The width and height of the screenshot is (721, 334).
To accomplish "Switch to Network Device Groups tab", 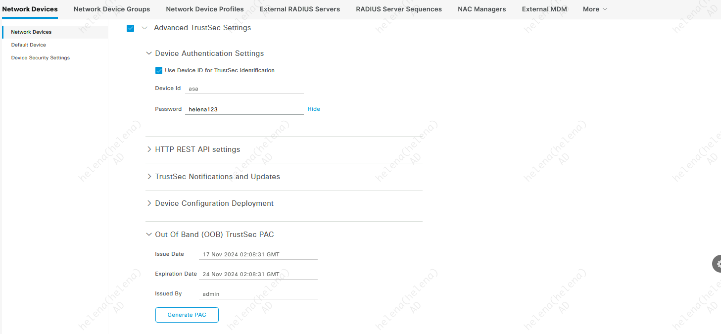I will (x=112, y=9).
